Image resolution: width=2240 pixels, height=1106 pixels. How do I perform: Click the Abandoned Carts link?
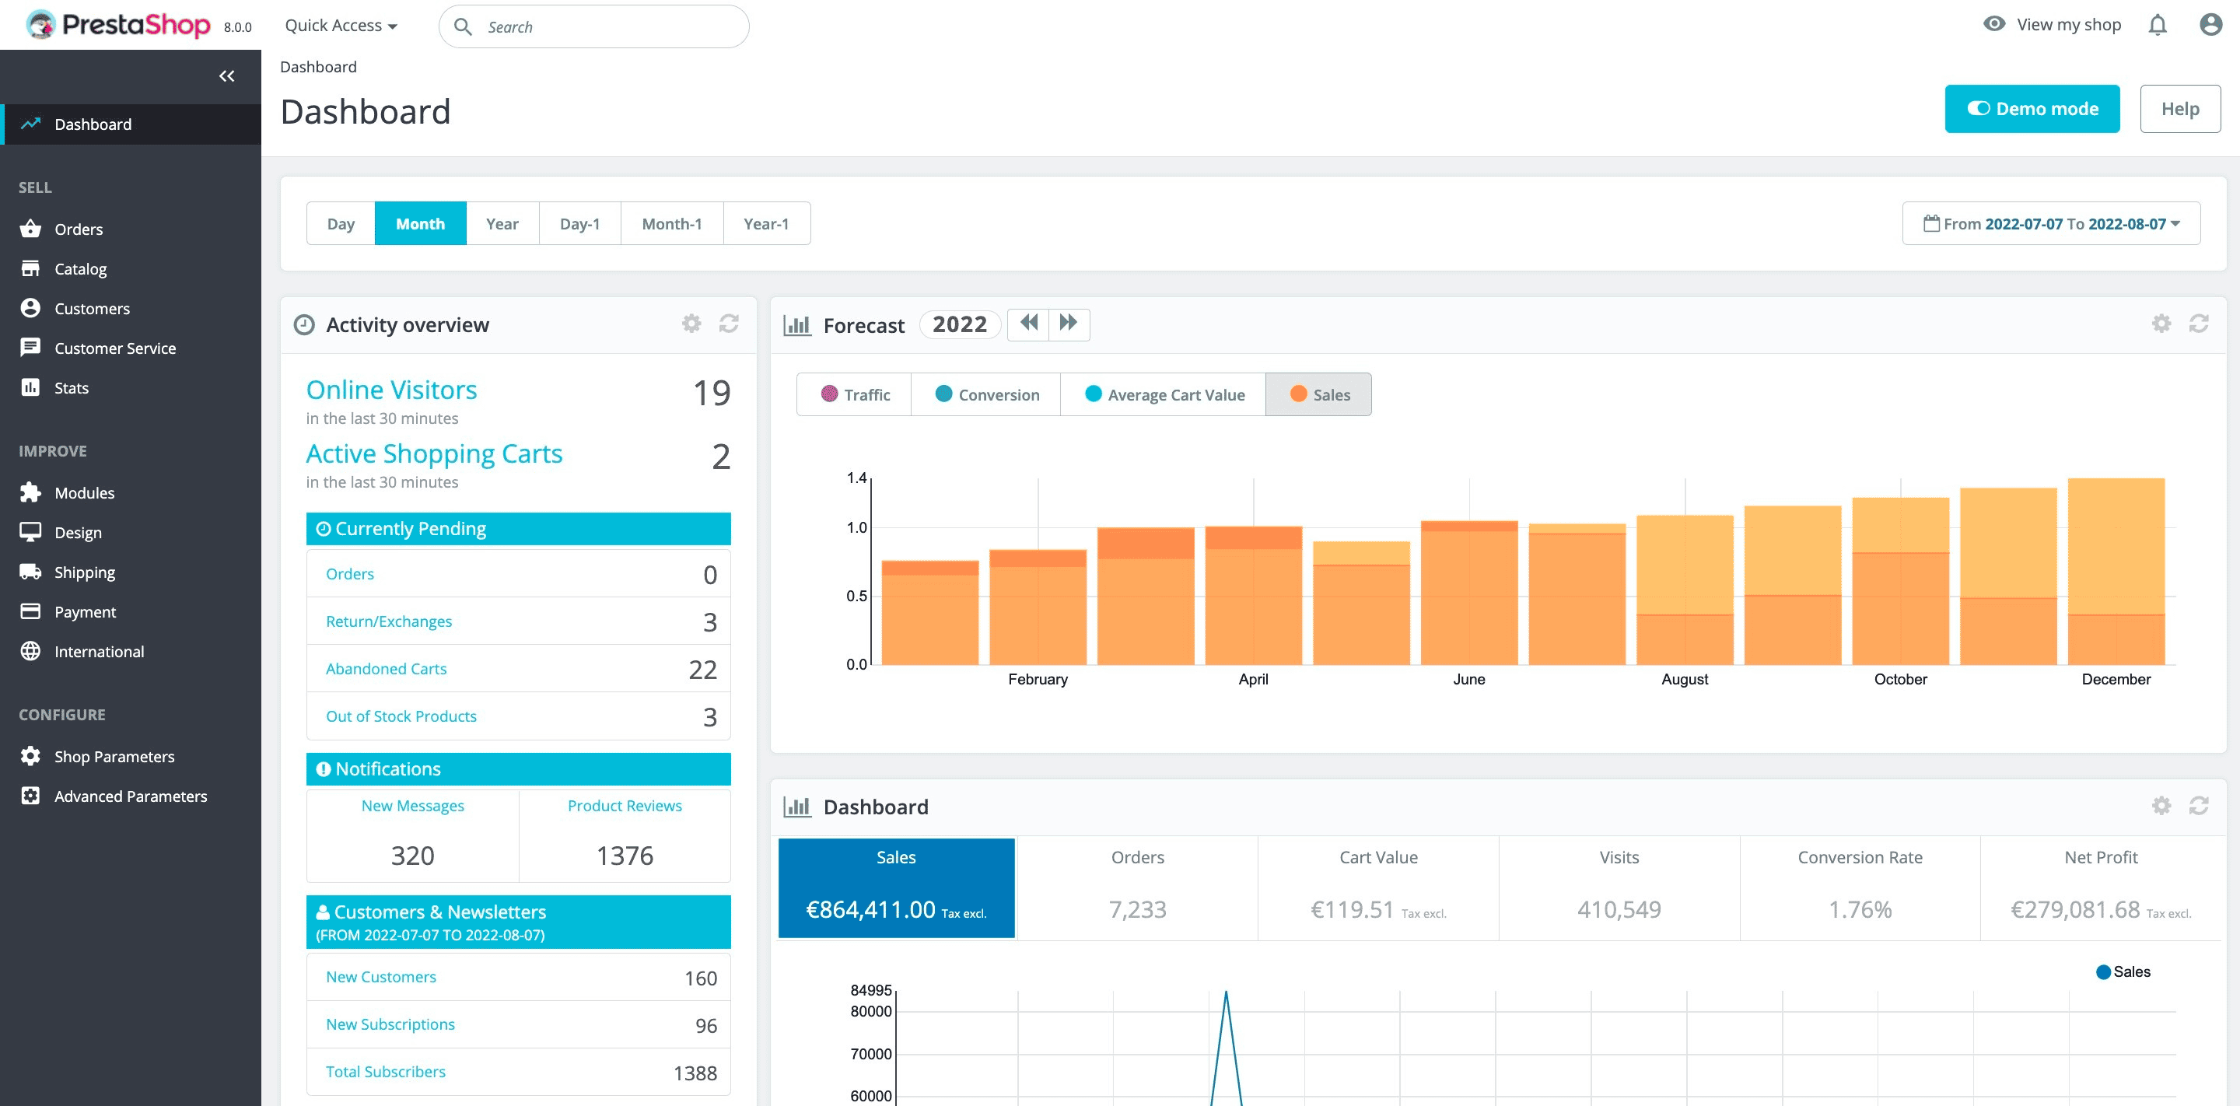tap(387, 669)
